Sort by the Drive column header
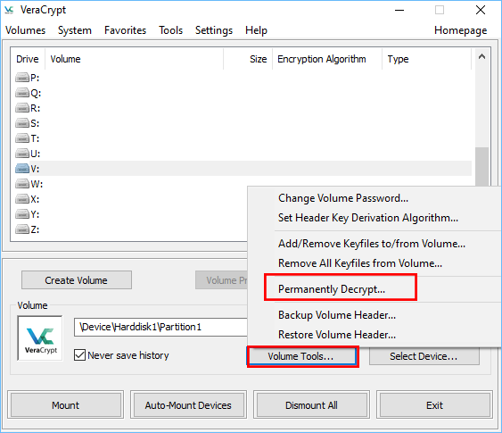Screen dimensions: 502x433 (28, 59)
